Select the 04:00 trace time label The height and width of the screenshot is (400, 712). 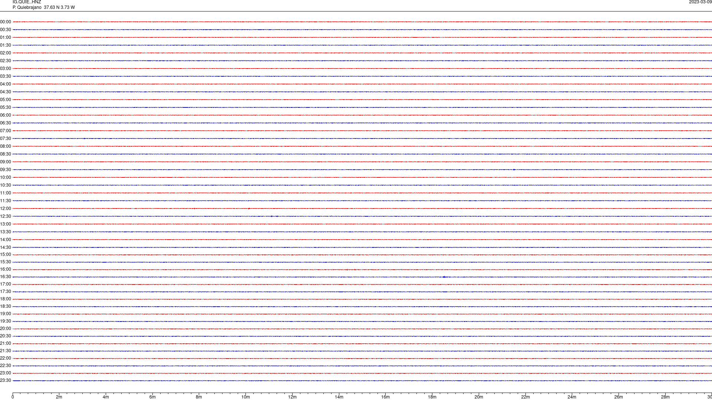pyautogui.click(x=6, y=84)
